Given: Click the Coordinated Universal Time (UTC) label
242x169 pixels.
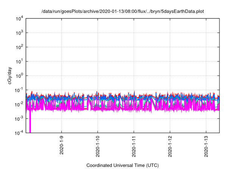Looking at the screenshot, I should point(123,165).
